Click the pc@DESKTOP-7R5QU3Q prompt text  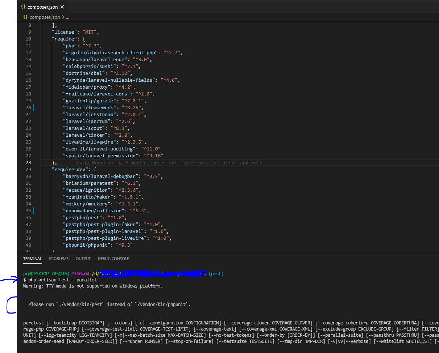[x=46, y=274]
